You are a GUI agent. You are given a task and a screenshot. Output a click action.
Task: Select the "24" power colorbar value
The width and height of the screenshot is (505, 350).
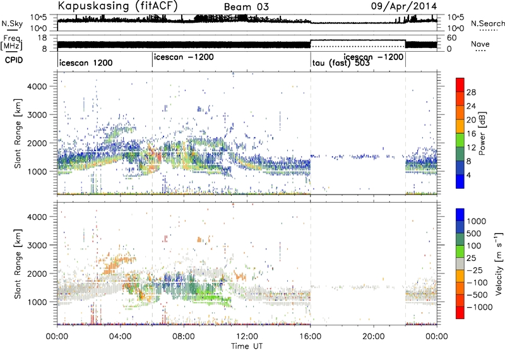point(471,106)
